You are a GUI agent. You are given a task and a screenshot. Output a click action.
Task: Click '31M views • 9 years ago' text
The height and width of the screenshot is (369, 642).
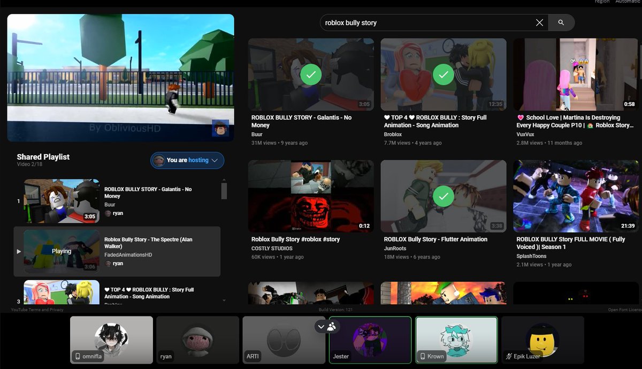coord(279,143)
